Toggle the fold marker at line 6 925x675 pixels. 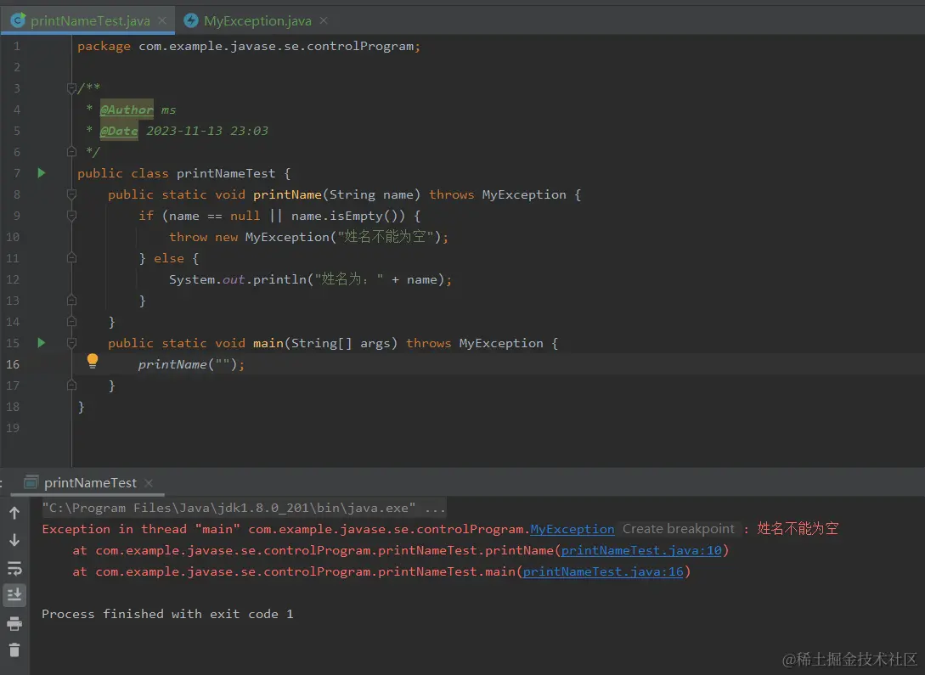click(71, 151)
